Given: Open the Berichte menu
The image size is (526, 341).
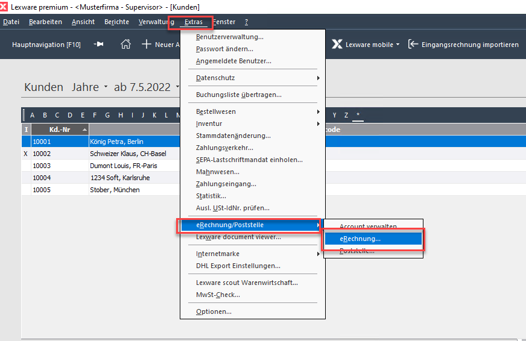Looking at the screenshot, I should pyautogui.click(x=117, y=22).
